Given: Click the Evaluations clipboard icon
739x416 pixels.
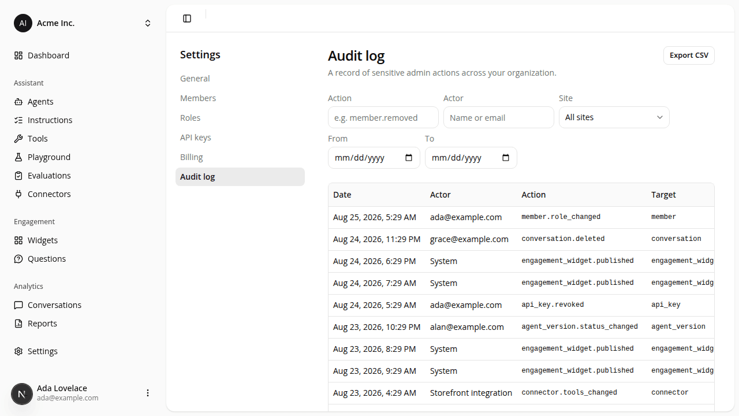Looking at the screenshot, I should 18,176.
